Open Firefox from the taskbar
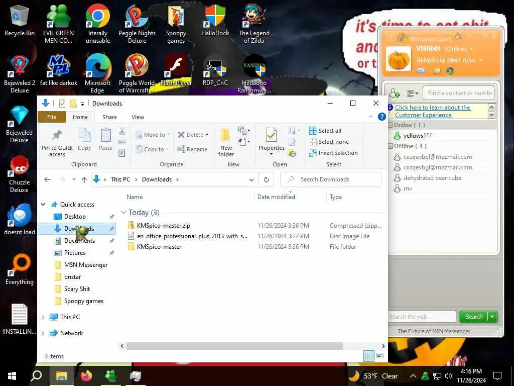The image size is (514, 386). pos(86,376)
